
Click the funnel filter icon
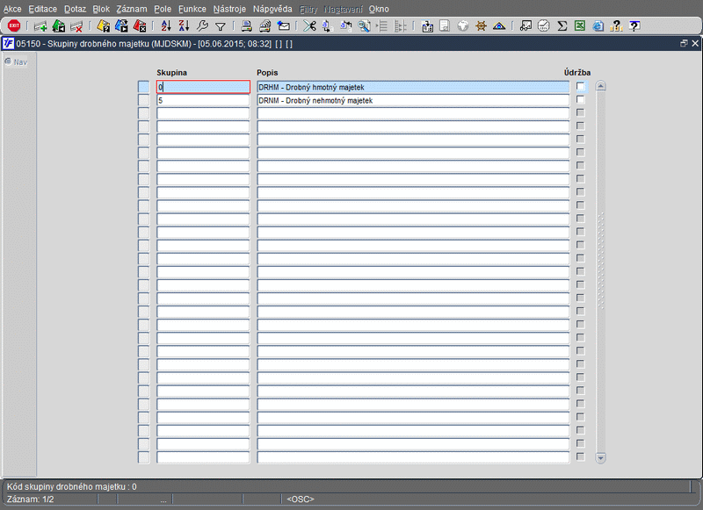pos(221,26)
